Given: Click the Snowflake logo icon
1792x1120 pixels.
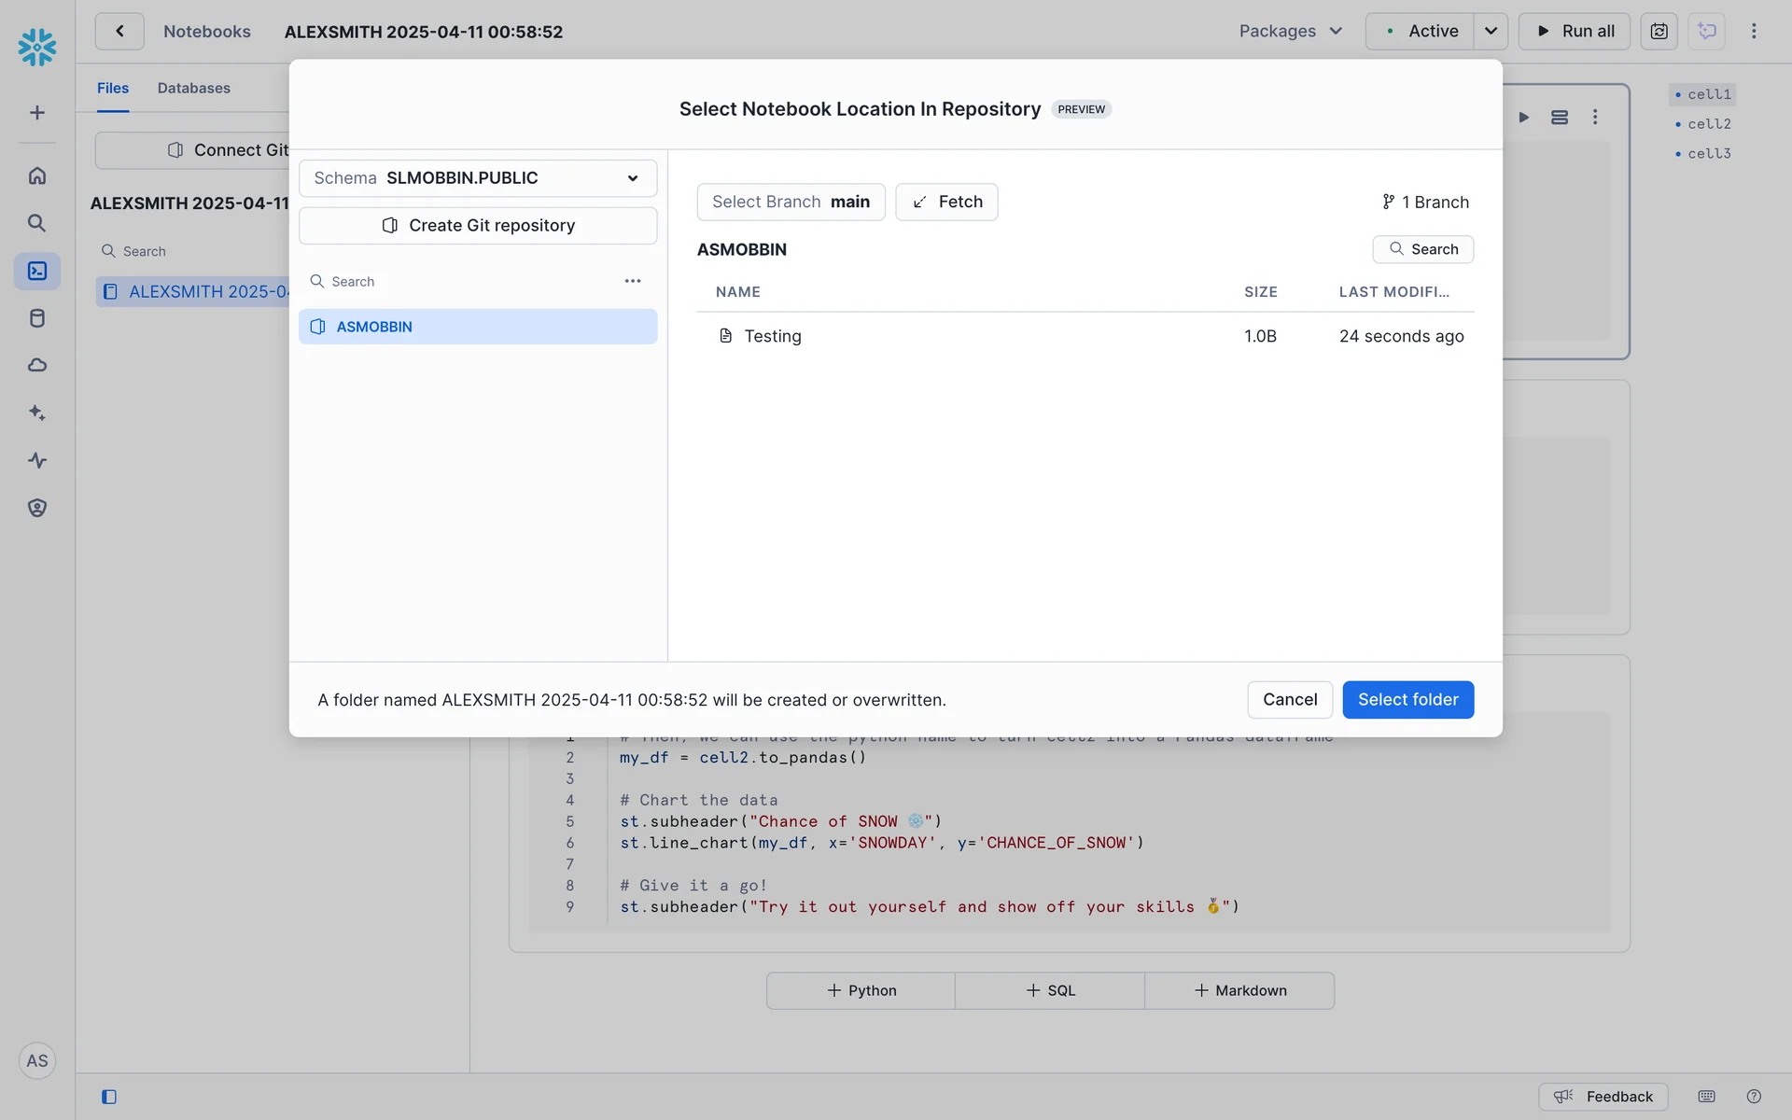Looking at the screenshot, I should (37, 47).
